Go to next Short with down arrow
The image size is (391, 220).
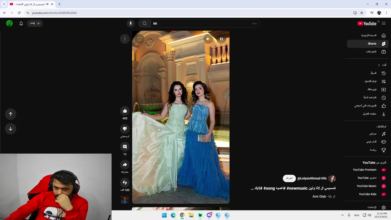(x=10, y=129)
